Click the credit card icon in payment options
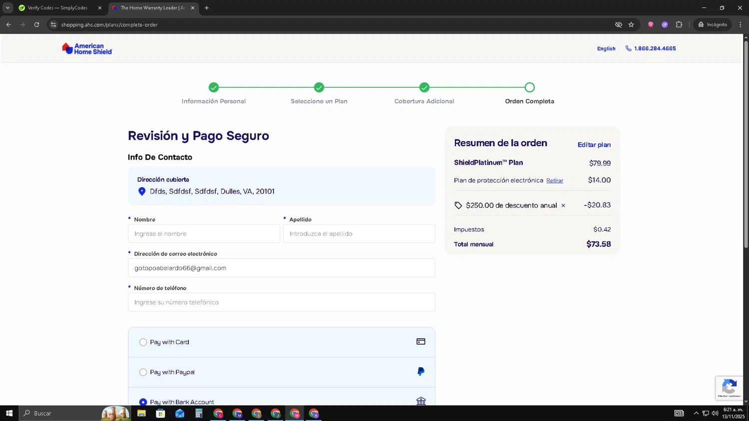Viewport: 749px width, 421px height. point(421,342)
